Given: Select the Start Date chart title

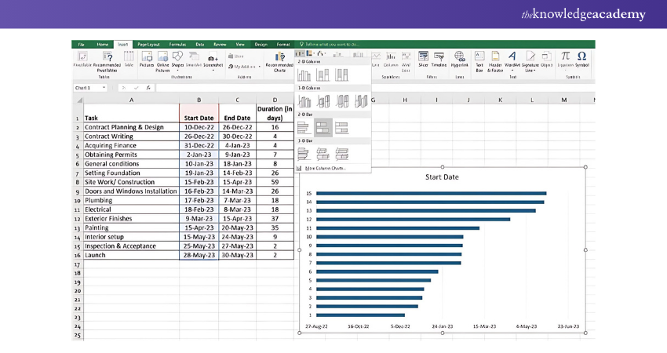Looking at the screenshot, I should coord(442,176).
